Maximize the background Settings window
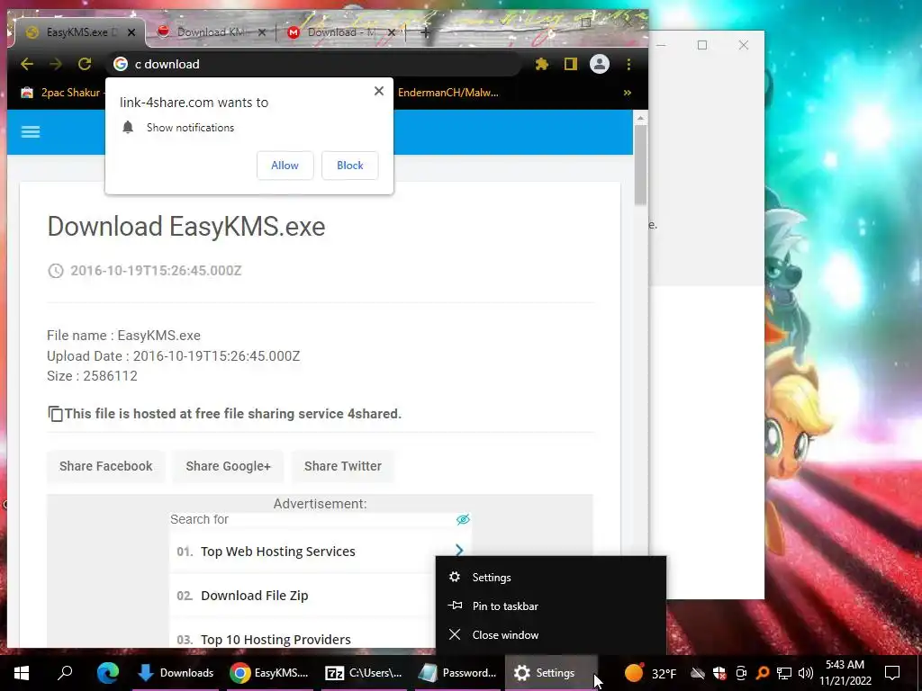922x691 pixels. click(x=702, y=45)
